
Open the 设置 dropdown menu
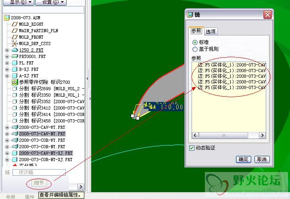[51, 2]
